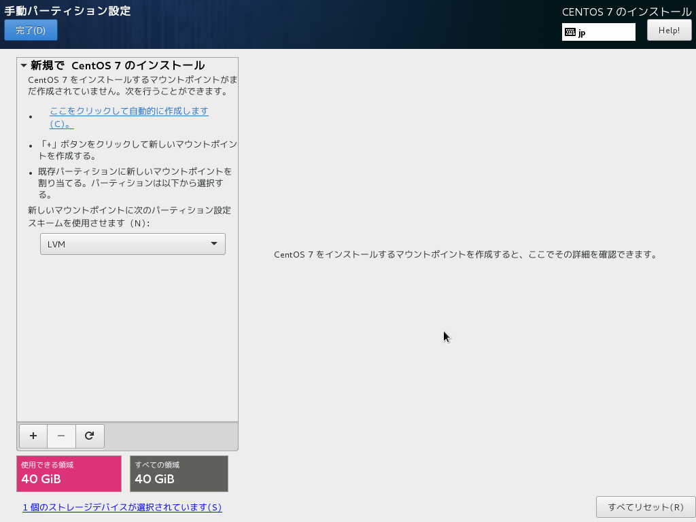Click the minus icon in the bottom toolbar
The width and height of the screenshot is (696, 522).
pos(61,436)
